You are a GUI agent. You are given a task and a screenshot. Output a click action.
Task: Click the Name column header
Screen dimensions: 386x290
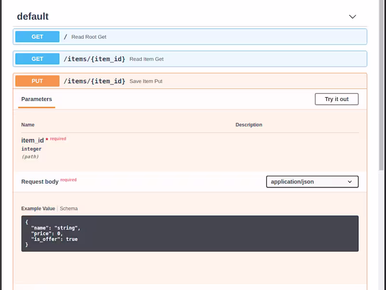tap(28, 125)
